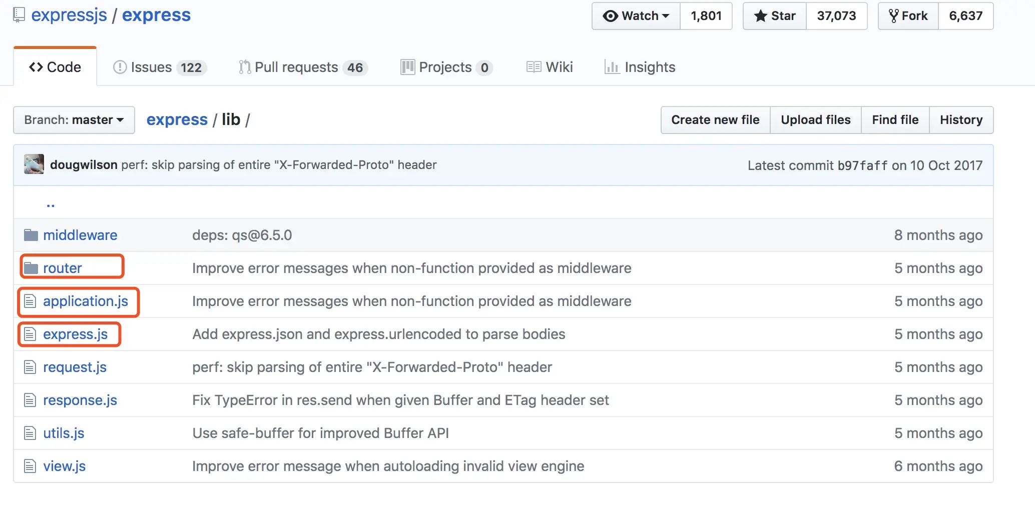
Task: Fork the express repository
Action: [x=908, y=16]
